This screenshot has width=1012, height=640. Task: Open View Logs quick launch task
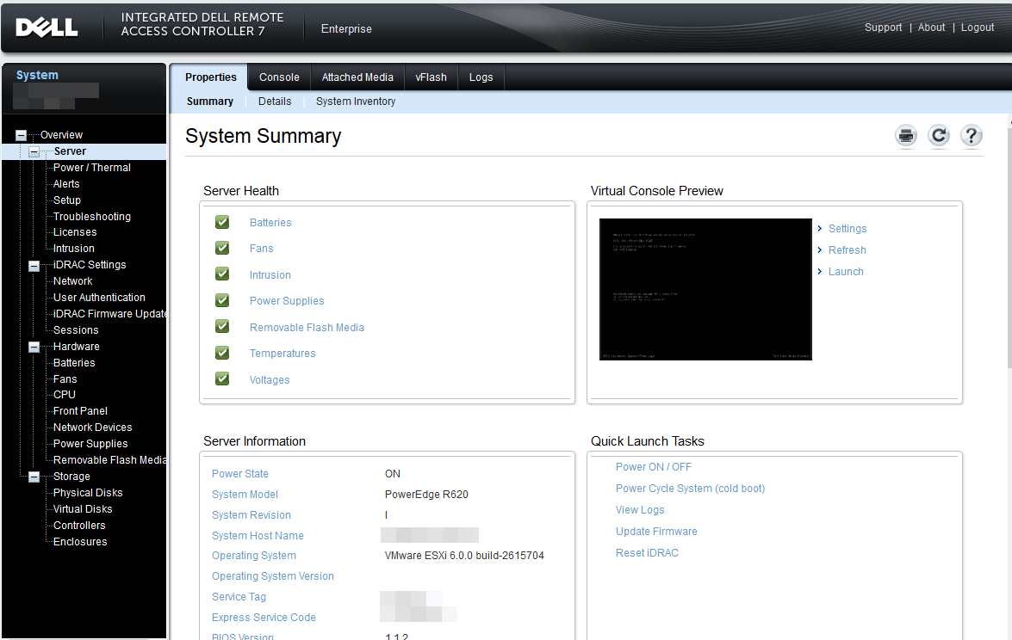[640, 510]
